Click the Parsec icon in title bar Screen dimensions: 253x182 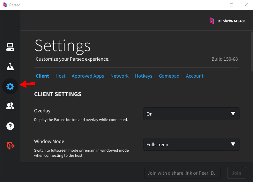5,5
